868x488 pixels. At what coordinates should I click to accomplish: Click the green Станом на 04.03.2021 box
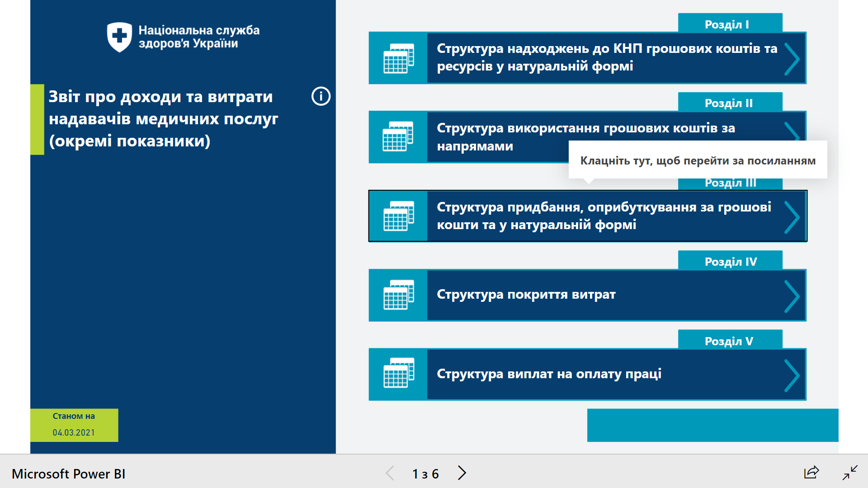pos(74,424)
